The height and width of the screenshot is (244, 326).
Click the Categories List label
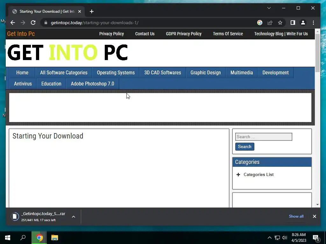tap(259, 175)
